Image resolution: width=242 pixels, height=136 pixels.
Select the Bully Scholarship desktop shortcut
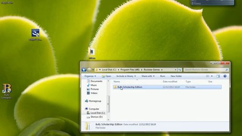point(7,91)
